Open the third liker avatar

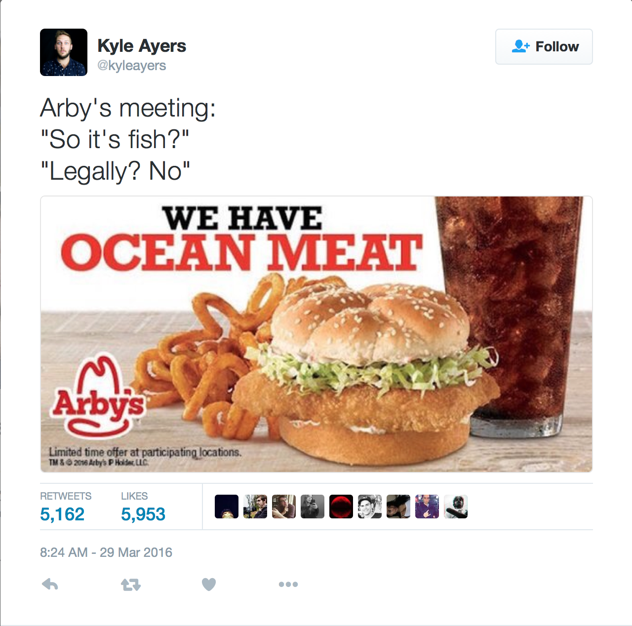pyautogui.click(x=284, y=507)
